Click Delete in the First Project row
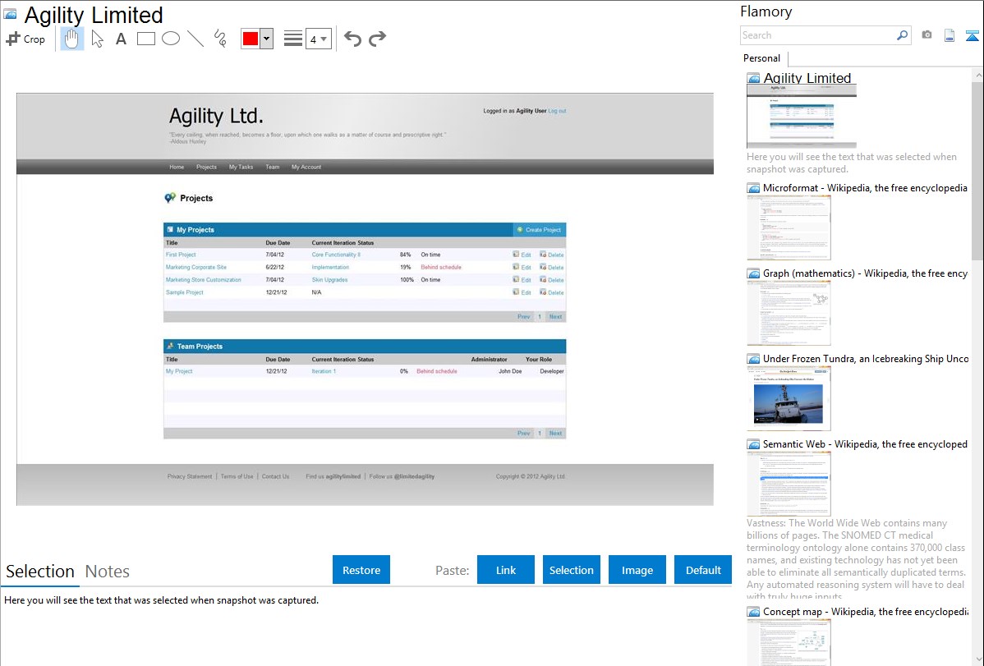 point(552,255)
